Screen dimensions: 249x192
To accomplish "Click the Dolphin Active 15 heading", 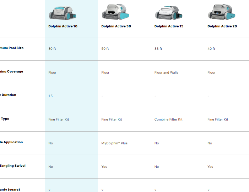I will click(169, 26).
